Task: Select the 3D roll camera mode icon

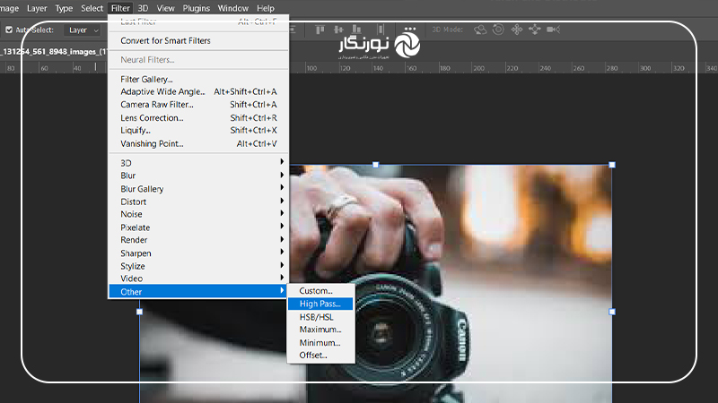Action: point(498,30)
